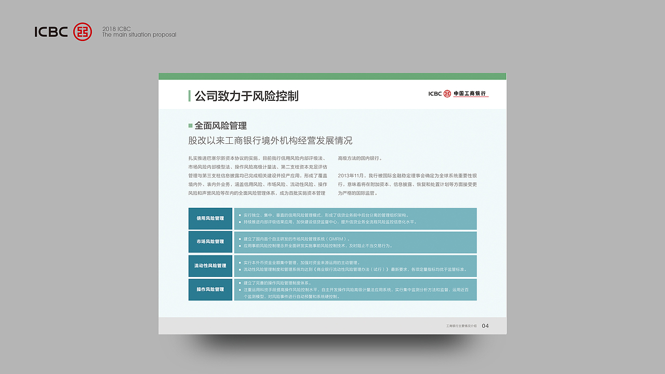Click the green square bullet beside 全面风险管理
This screenshot has height=374, width=665.
click(190, 126)
